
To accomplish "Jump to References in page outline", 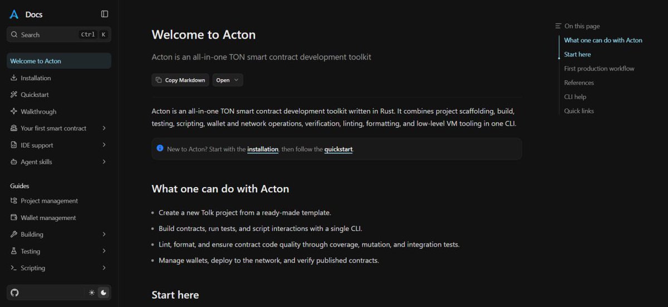I will click(x=579, y=83).
